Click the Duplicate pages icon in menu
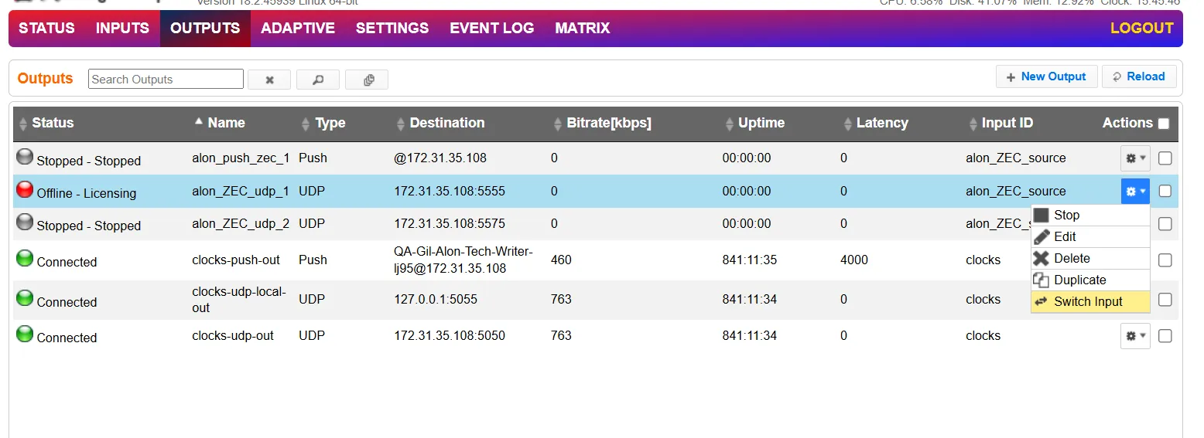The height and width of the screenshot is (438, 1204). pos(1042,280)
